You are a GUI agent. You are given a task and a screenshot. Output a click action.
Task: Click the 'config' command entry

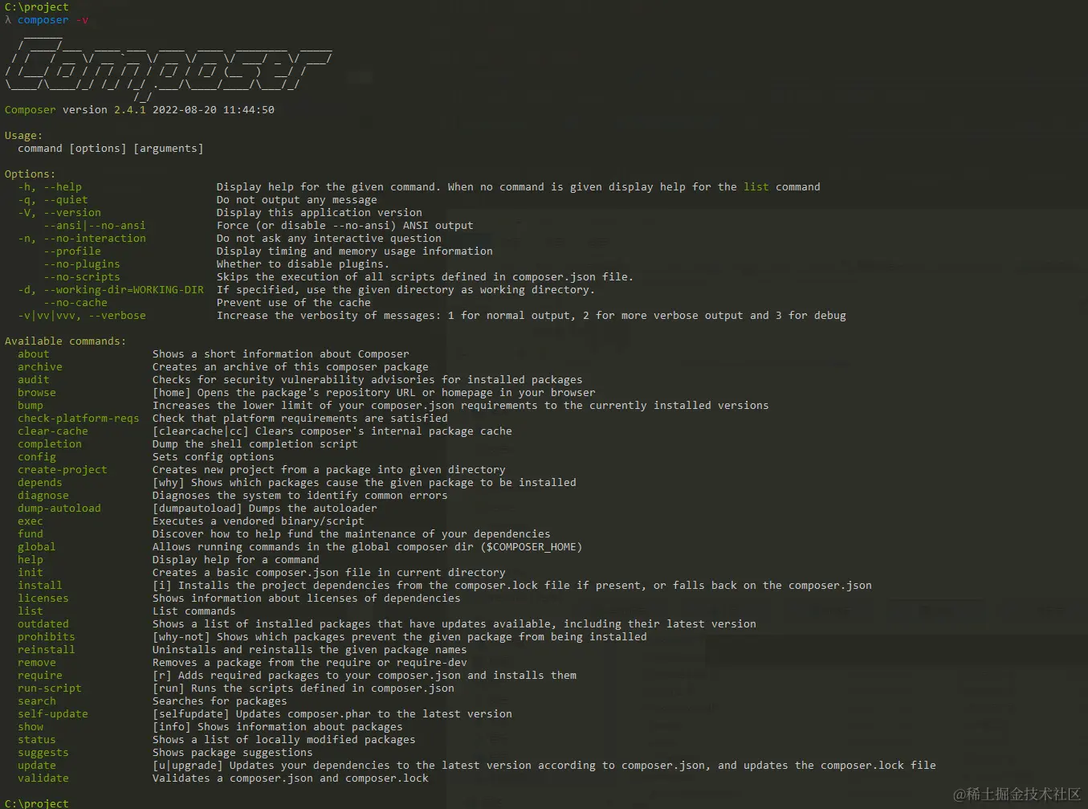coord(37,457)
